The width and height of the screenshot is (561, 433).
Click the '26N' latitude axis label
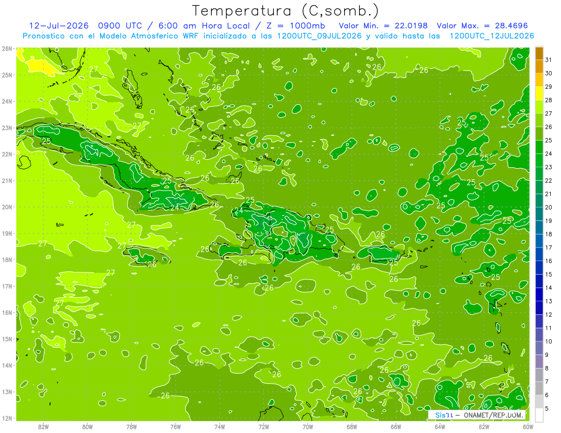click(x=7, y=49)
